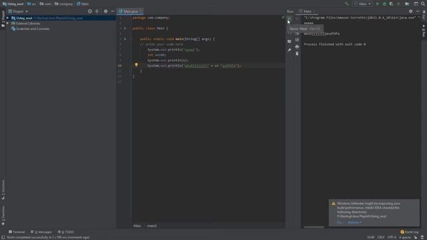Place cursor on line 'int a=100;'
The height and width of the screenshot is (240, 427).
[x=157, y=55]
